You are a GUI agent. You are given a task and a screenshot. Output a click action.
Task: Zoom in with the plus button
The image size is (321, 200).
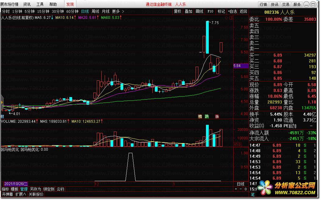point(236,189)
